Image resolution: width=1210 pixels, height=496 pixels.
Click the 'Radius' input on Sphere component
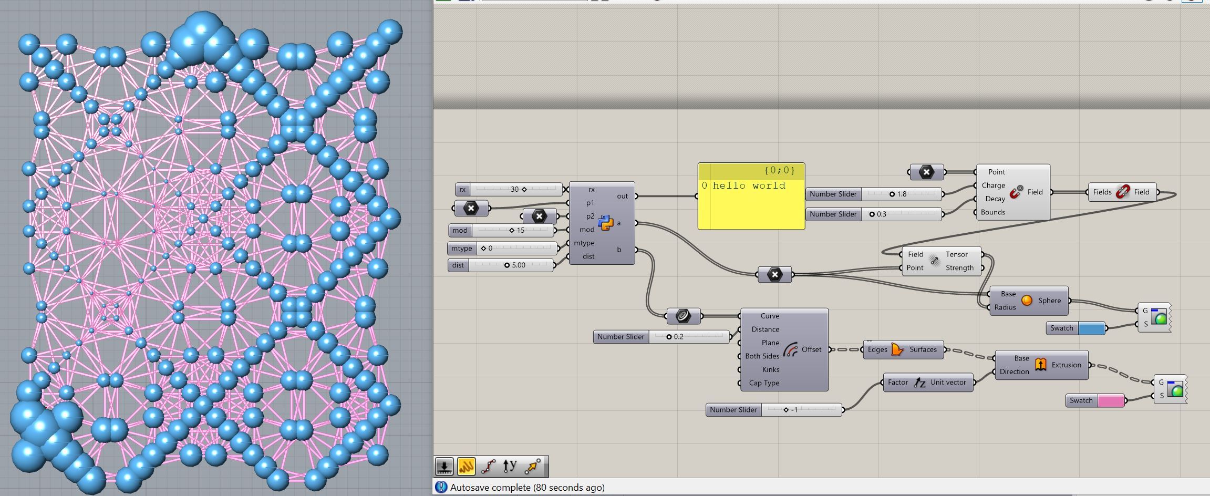click(1005, 307)
